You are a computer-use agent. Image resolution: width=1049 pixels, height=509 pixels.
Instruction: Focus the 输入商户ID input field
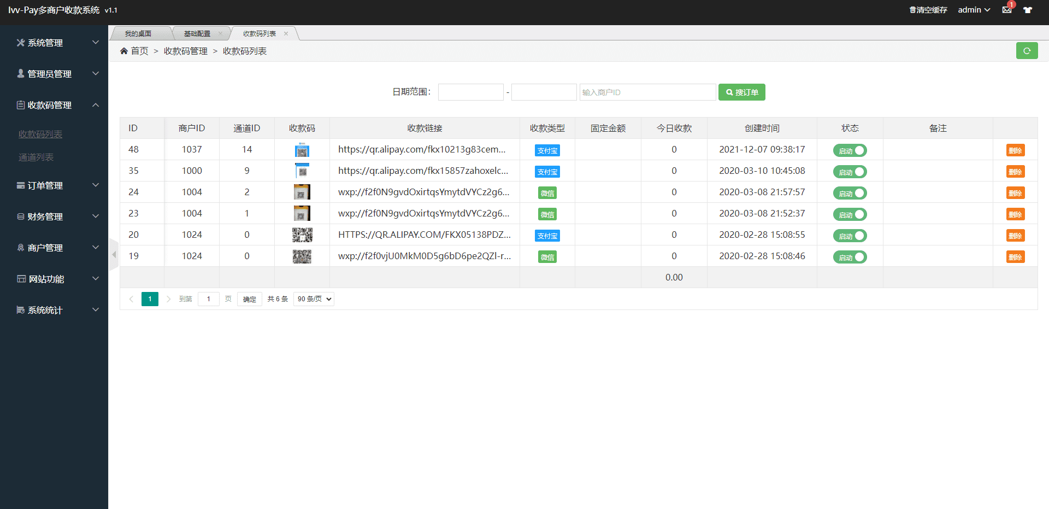click(647, 92)
